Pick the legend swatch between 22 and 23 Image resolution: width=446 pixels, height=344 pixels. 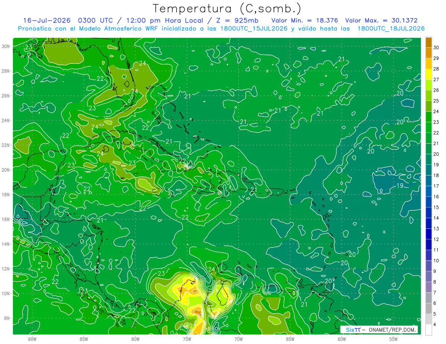pos(429,128)
